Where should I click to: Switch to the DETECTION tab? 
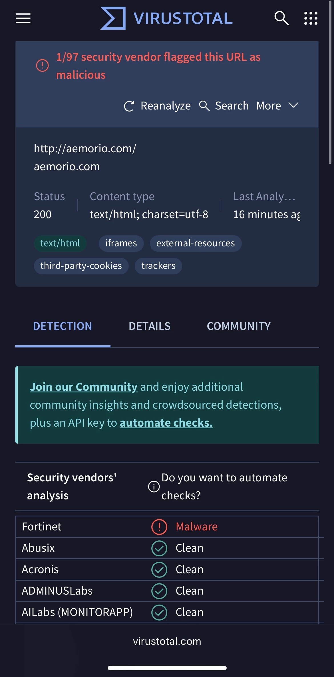pos(63,326)
